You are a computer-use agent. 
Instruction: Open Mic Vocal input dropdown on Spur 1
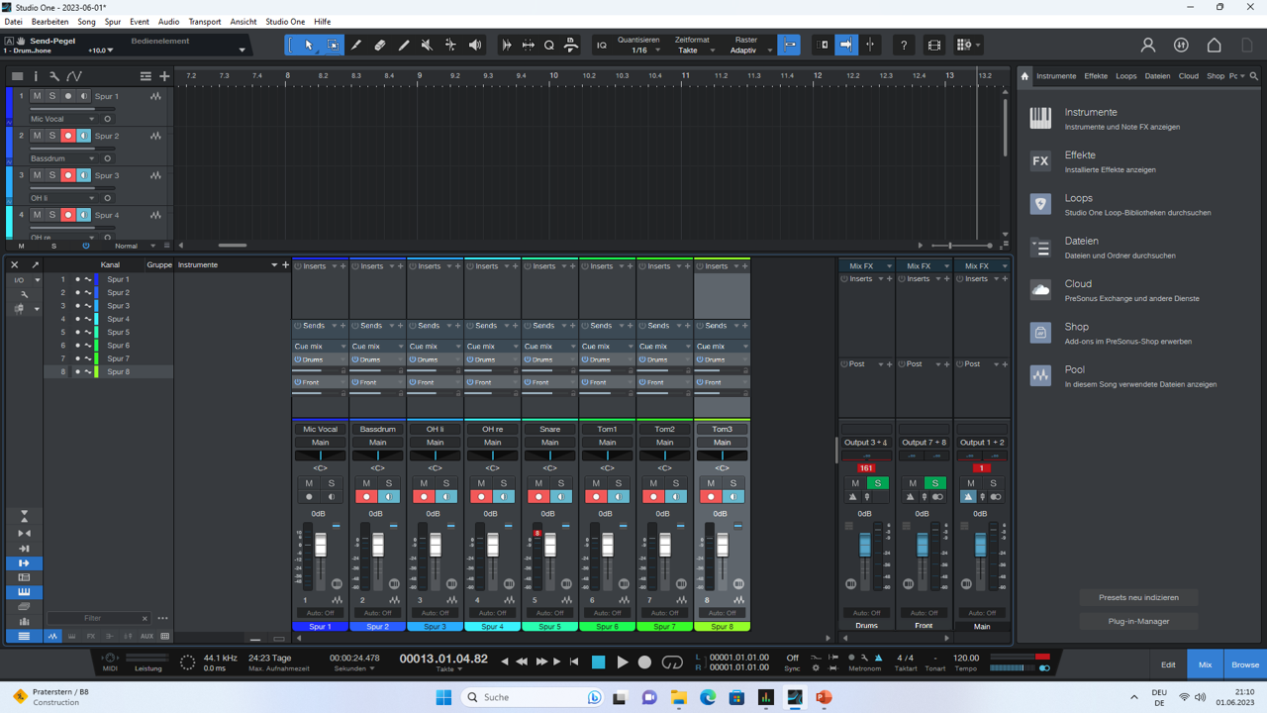point(61,119)
